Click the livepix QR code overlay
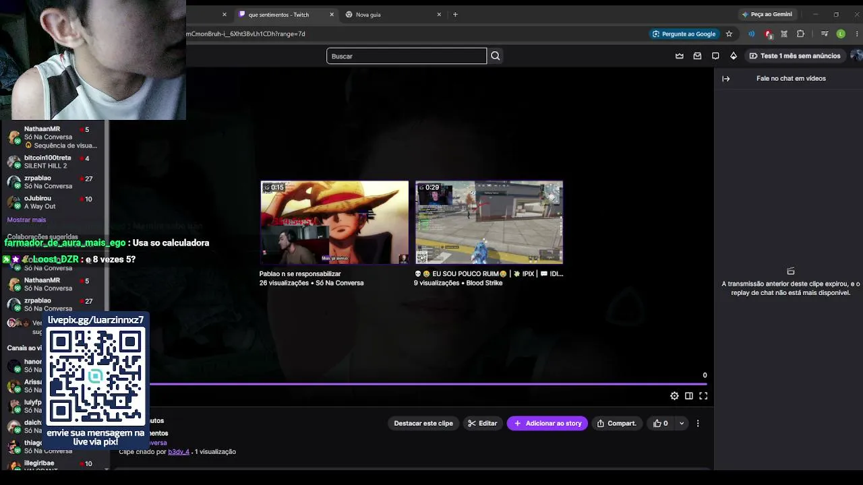 tap(96, 376)
